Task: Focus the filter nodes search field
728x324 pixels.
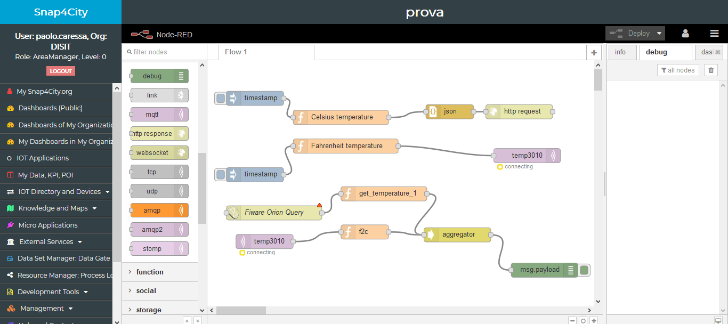Action: [165, 52]
